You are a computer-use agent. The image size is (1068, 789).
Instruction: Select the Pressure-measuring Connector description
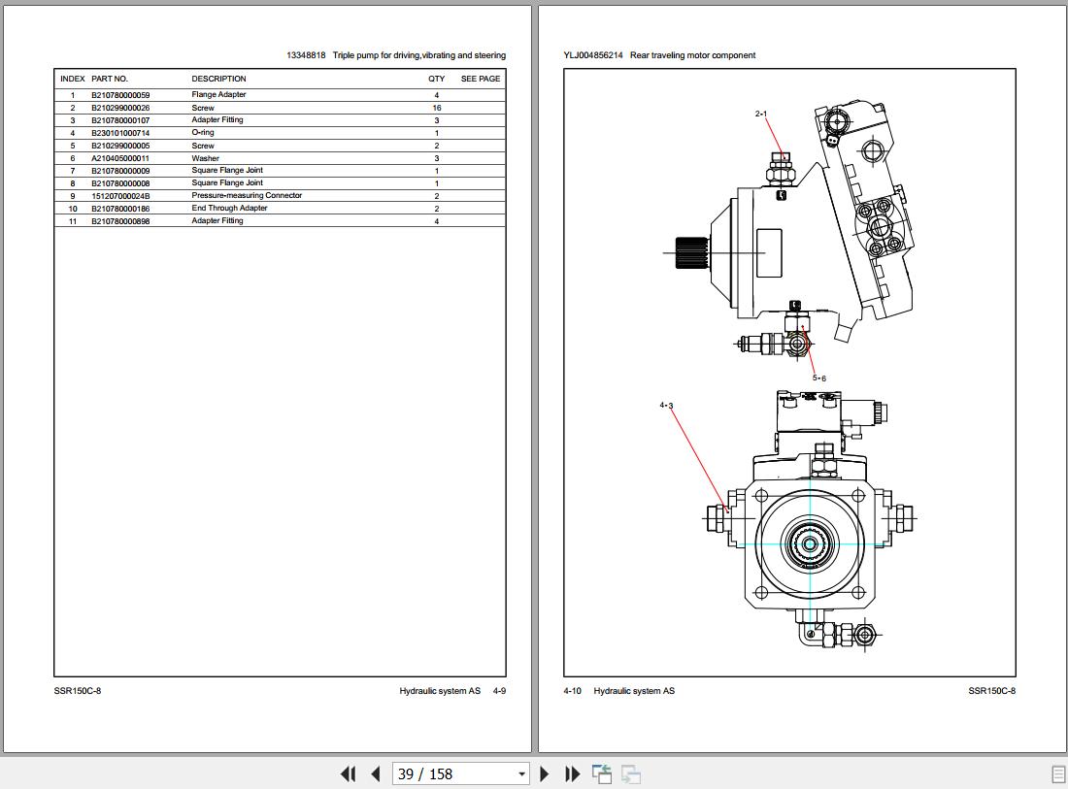(x=247, y=195)
